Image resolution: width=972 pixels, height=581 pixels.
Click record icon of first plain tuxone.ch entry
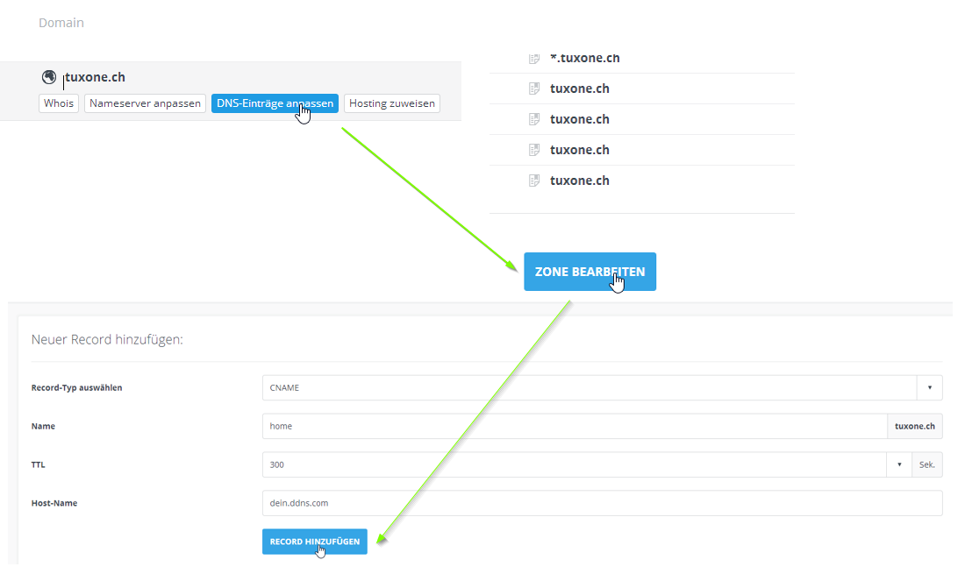[533, 89]
